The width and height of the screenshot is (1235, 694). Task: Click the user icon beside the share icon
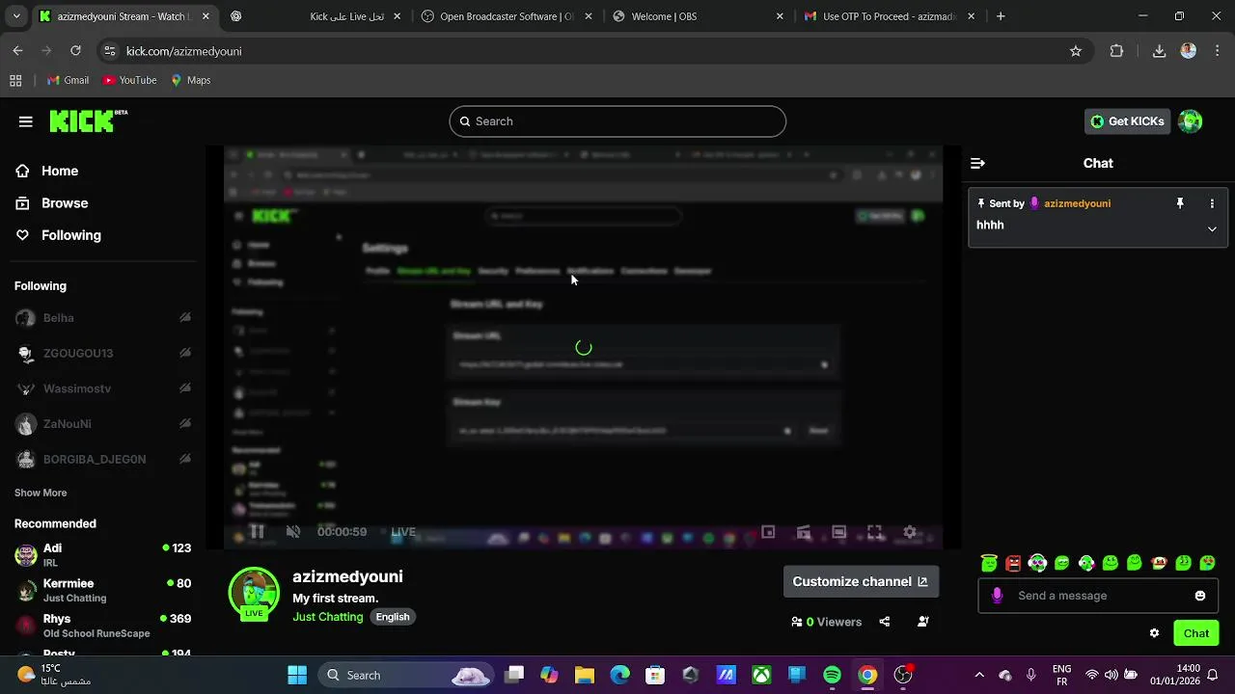click(922, 622)
